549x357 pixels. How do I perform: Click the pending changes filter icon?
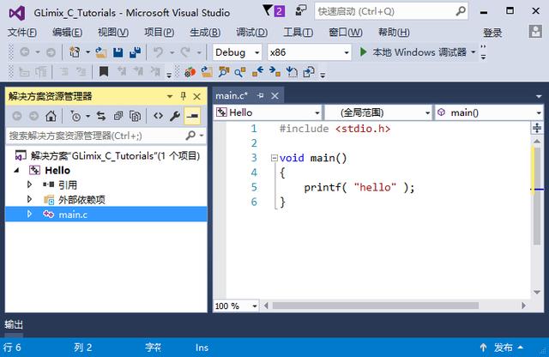click(75, 116)
